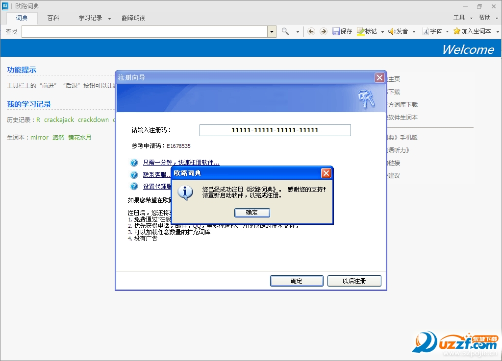Image resolution: width=502 pixels, height=361 pixels.
Task: Close the 欧路词典 message box
Action: (326, 173)
